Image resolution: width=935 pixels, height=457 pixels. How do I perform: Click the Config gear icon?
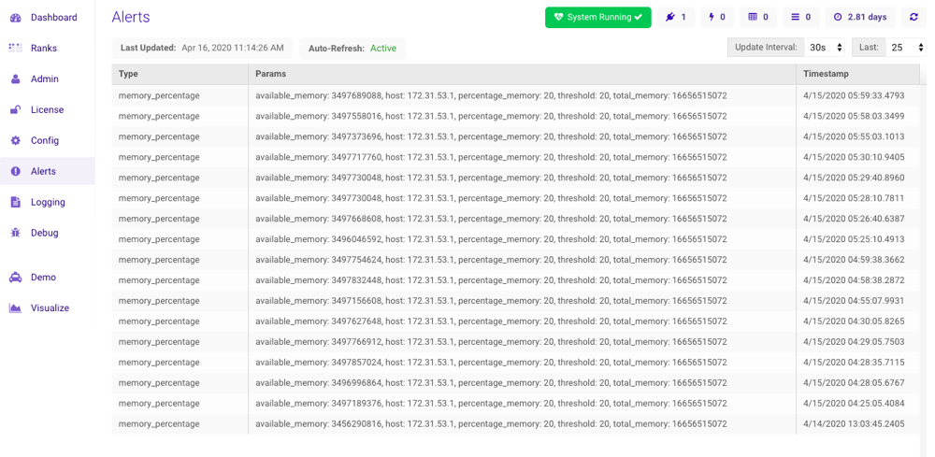[16, 141]
